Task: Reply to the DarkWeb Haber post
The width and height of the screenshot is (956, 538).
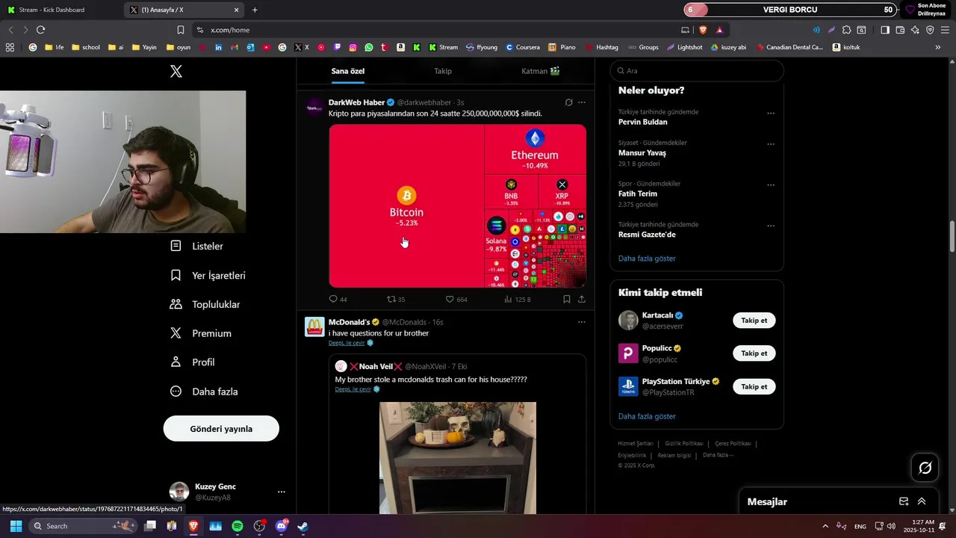Action: click(x=338, y=299)
